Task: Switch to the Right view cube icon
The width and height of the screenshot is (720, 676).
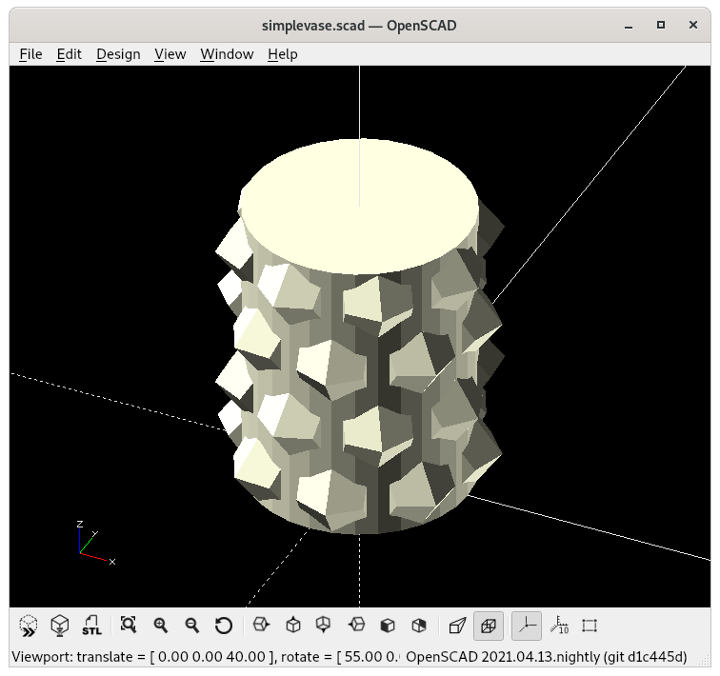Action: [261, 626]
